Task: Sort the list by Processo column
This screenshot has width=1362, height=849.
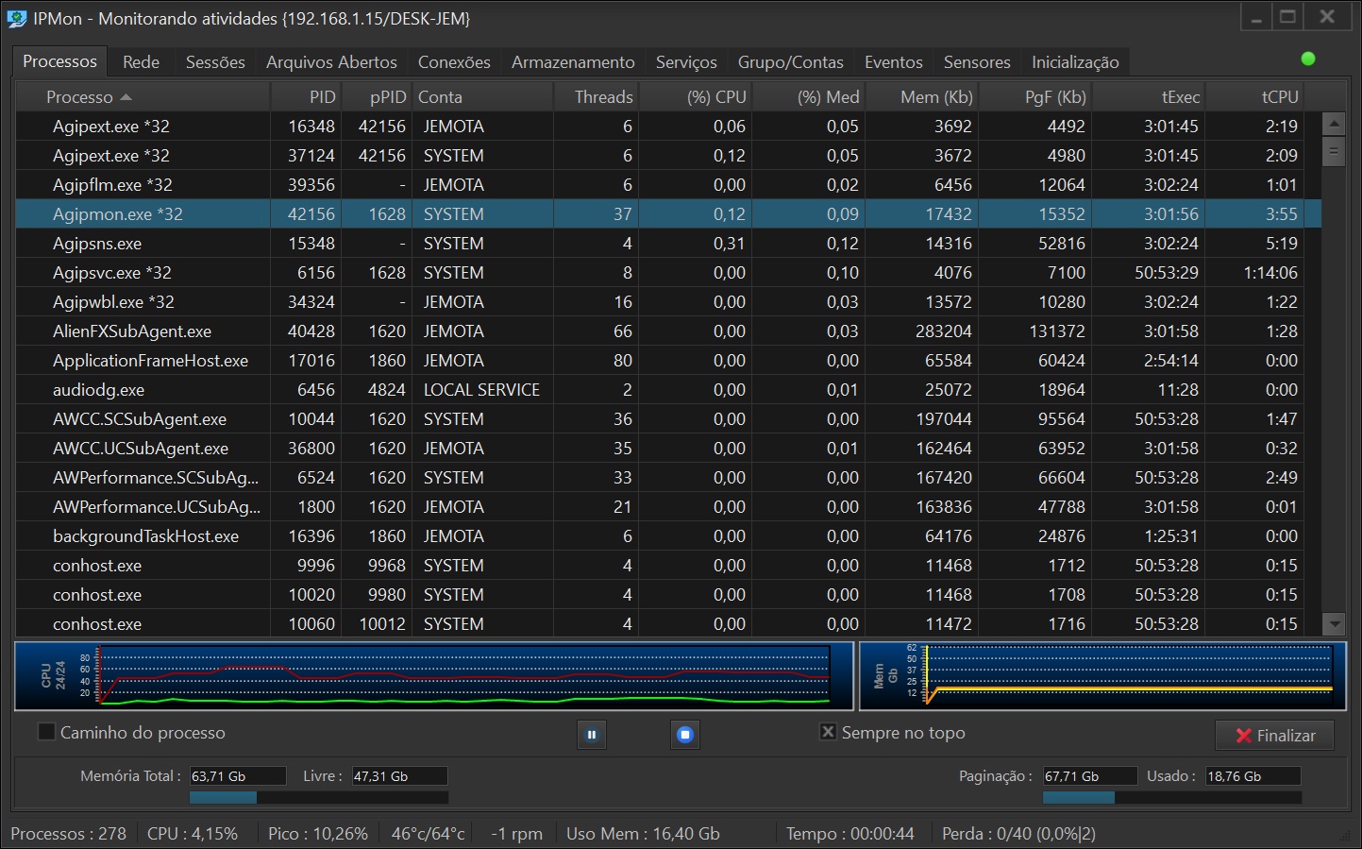Action: pyautogui.click(x=143, y=96)
